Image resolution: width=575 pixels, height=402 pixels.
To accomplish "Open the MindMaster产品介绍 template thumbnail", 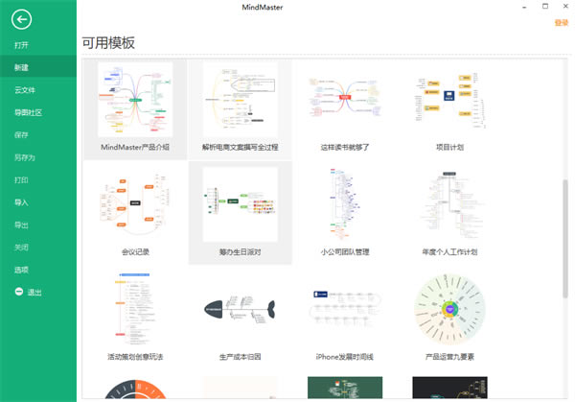I will [135, 100].
